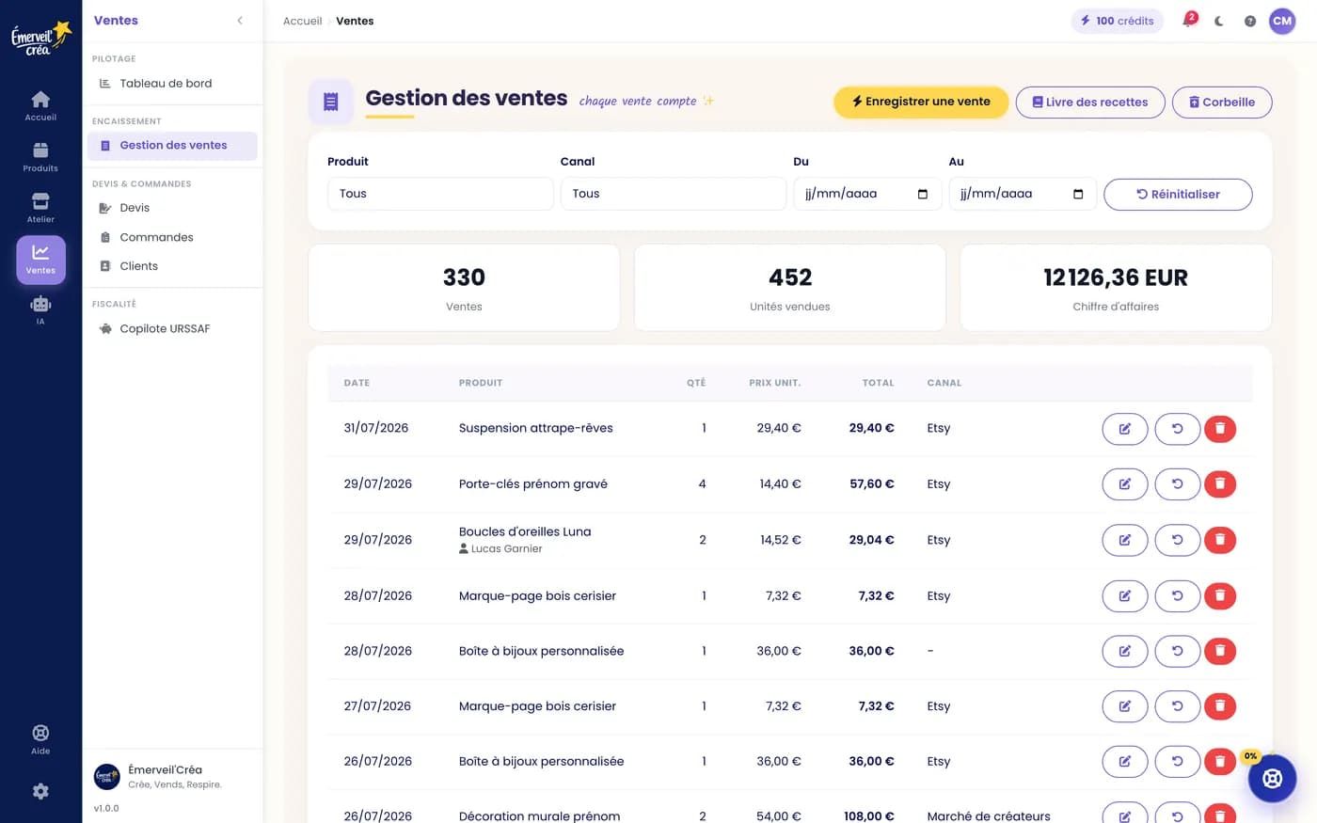The height and width of the screenshot is (823, 1317).
Task: Refund the 27/07 Marque-page bois cerisier sale
Action: (1178, 706)
